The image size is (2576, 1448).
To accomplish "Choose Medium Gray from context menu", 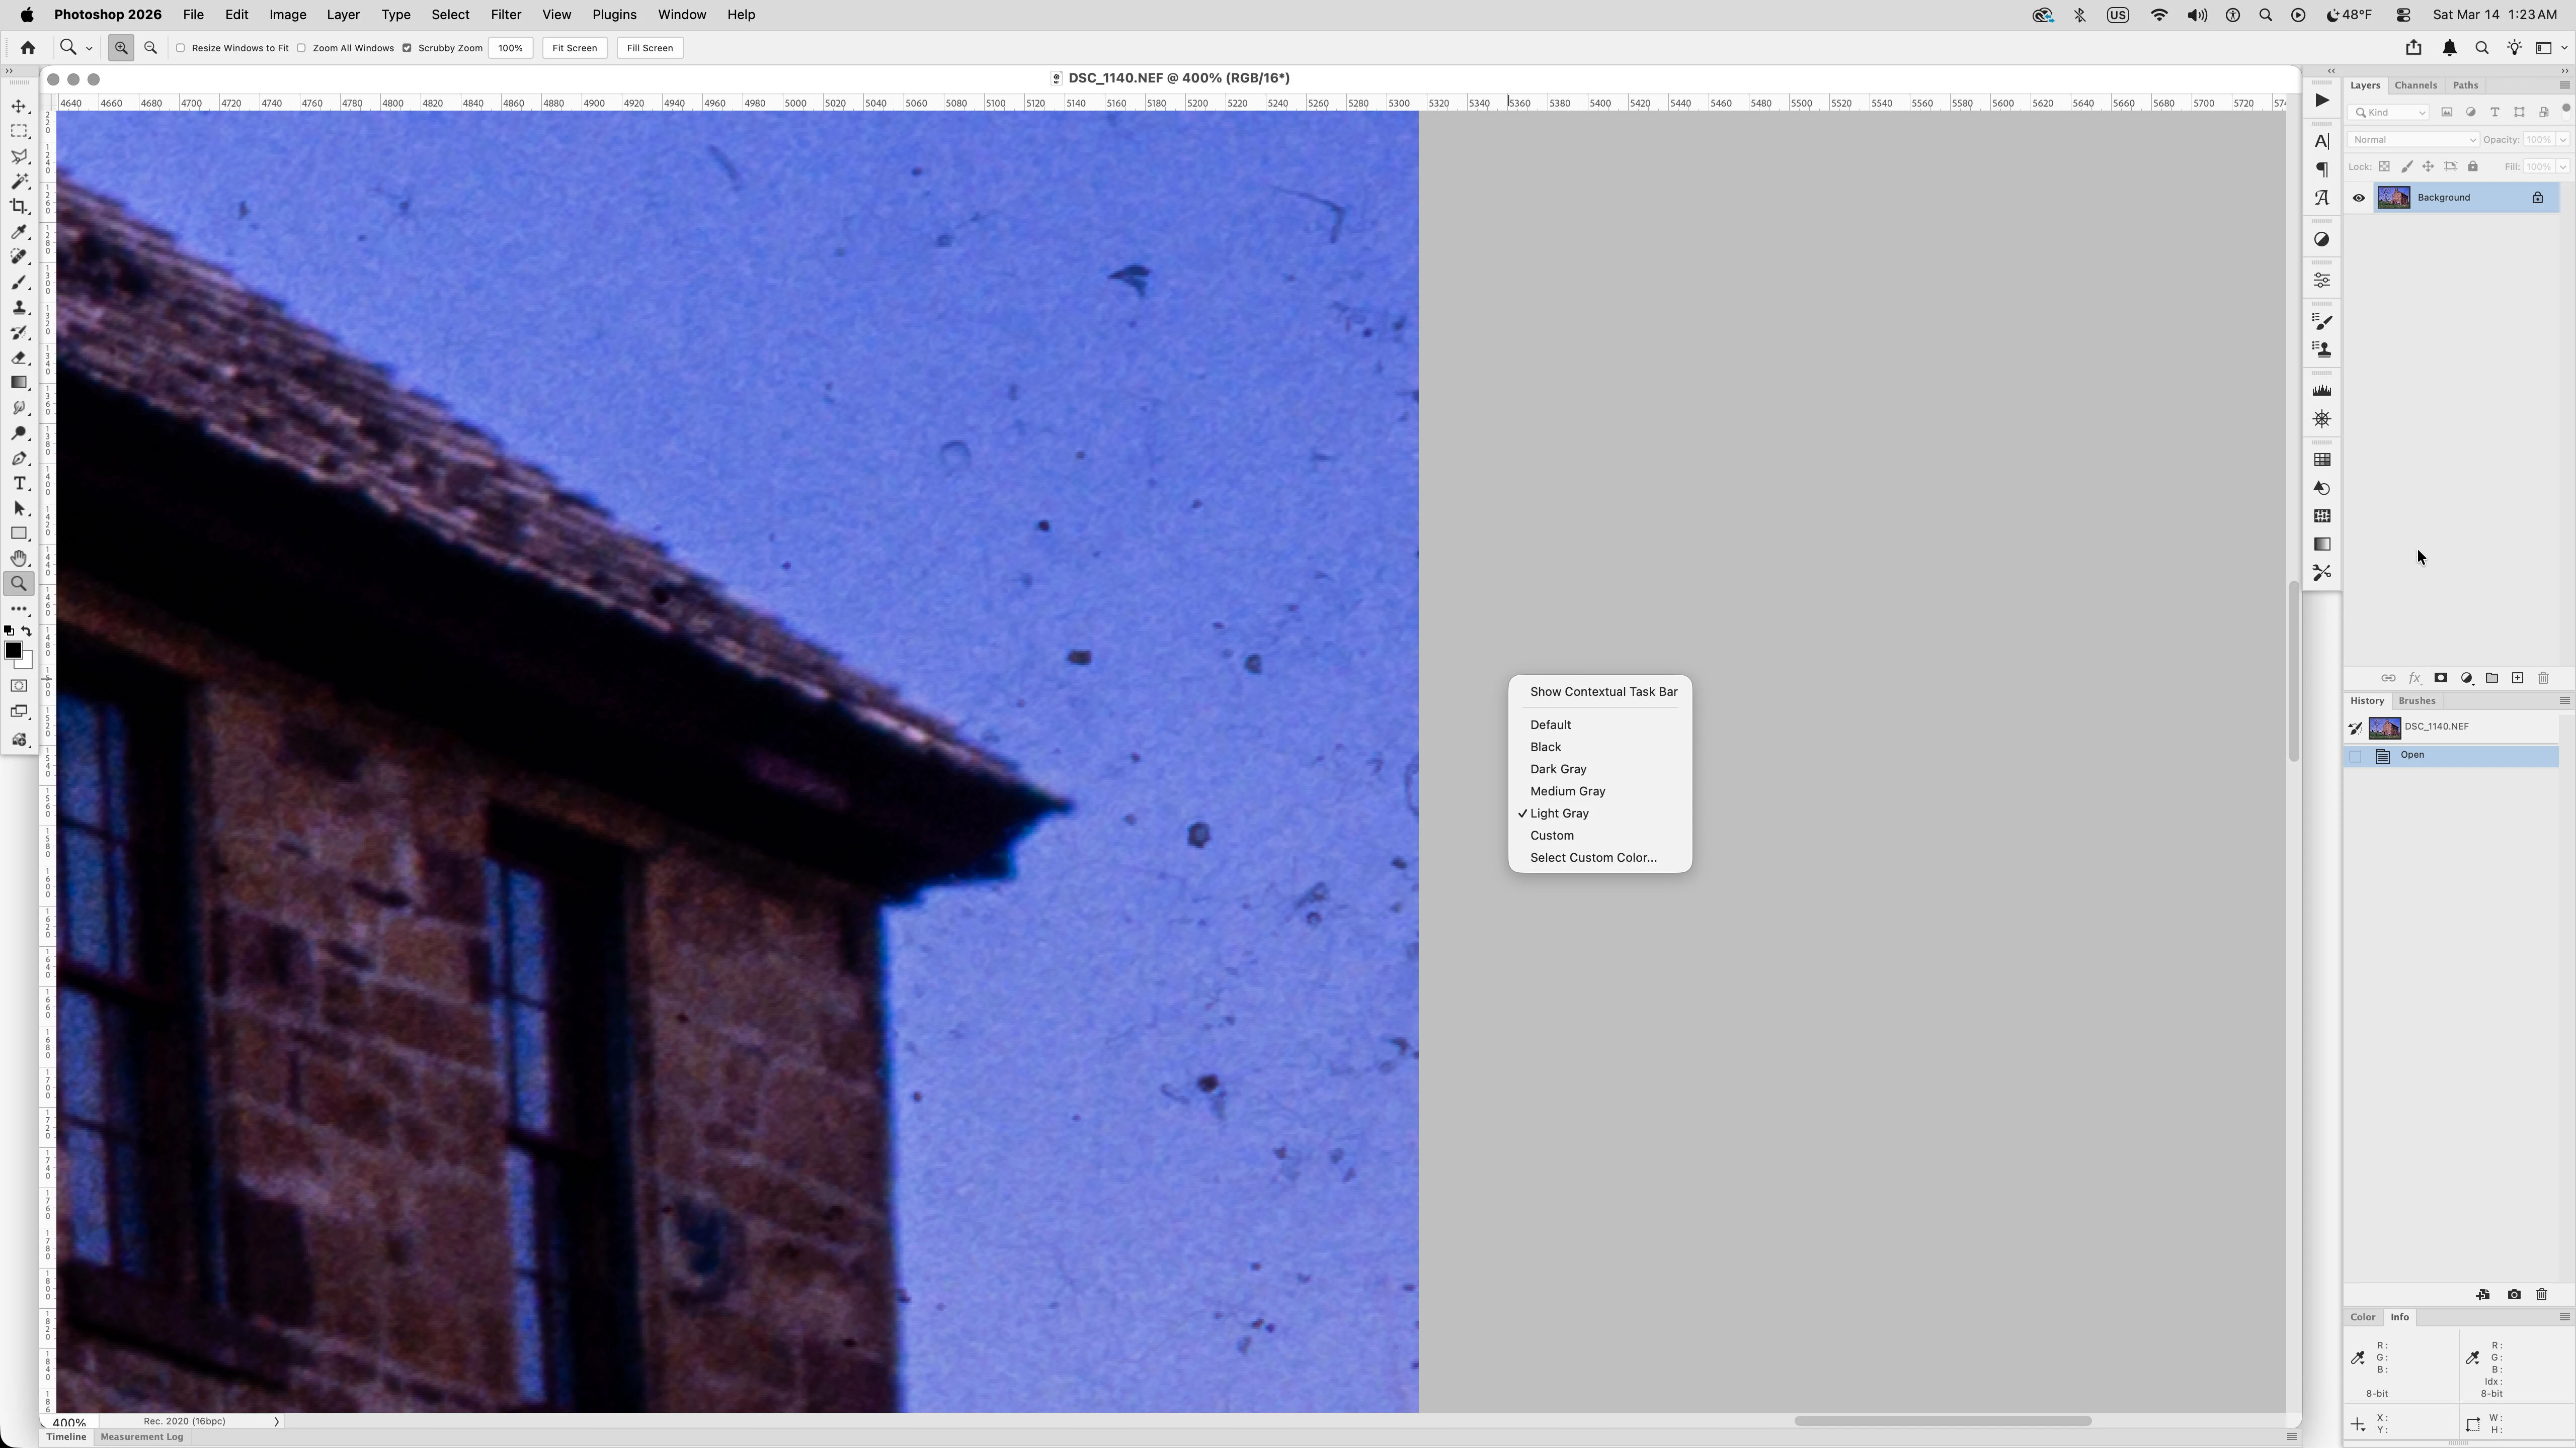I will tap(1567, 791).
